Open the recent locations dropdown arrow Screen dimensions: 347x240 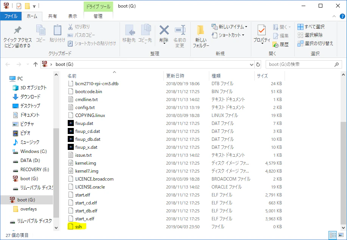coord(28,64)
